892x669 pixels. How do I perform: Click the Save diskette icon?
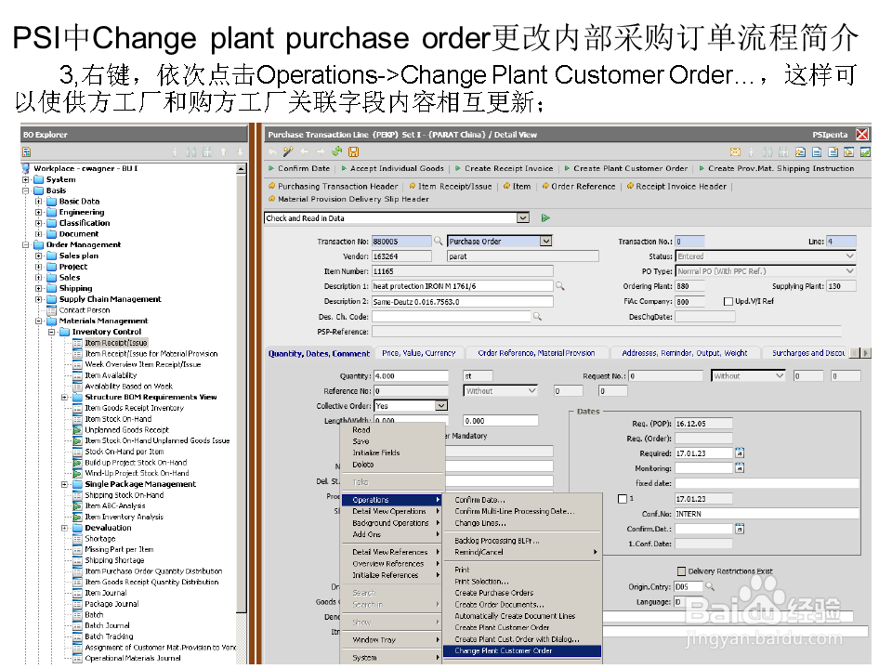click(x=354, y=151)
